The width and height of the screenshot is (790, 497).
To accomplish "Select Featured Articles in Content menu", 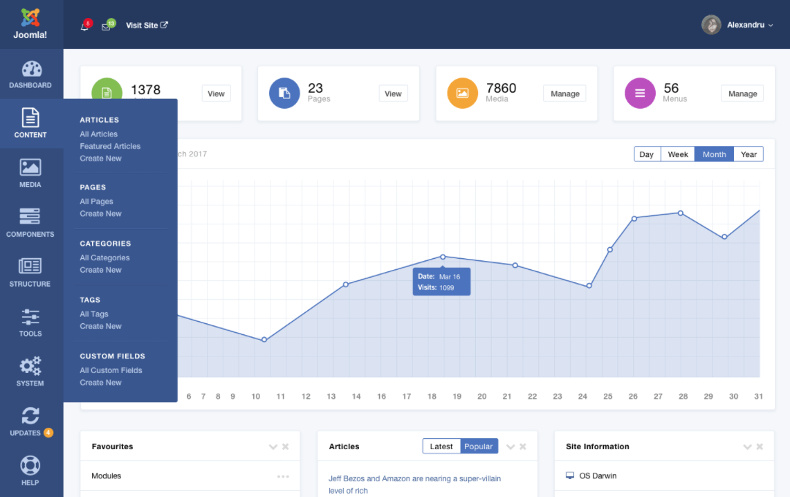I will (110, 146).
